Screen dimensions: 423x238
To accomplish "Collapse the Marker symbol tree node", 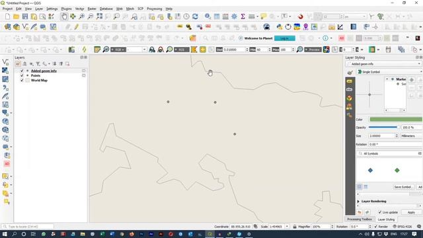I will point(387,79).
